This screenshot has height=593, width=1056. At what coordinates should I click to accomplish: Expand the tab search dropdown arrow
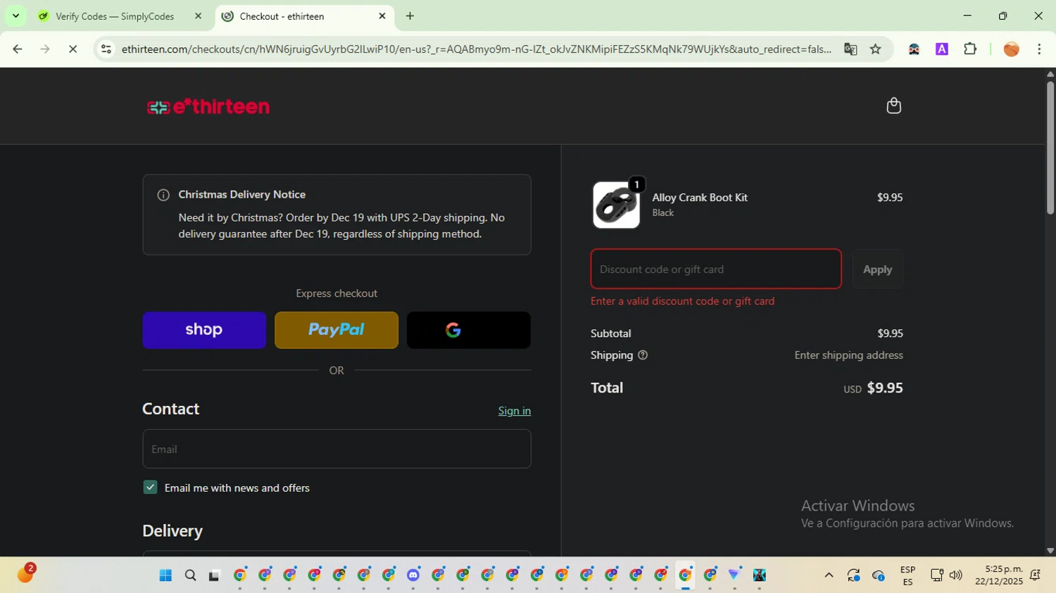point(15,16)
